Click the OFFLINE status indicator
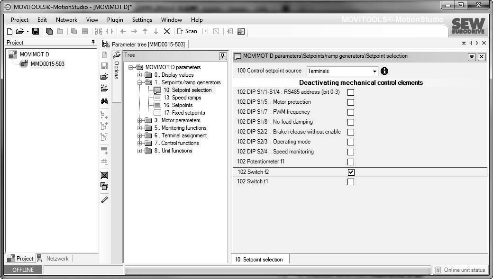This screenshot has width=493, height=279. click(23, 270)
